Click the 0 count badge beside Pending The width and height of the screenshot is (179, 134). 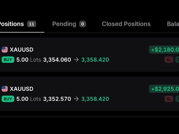83,24
